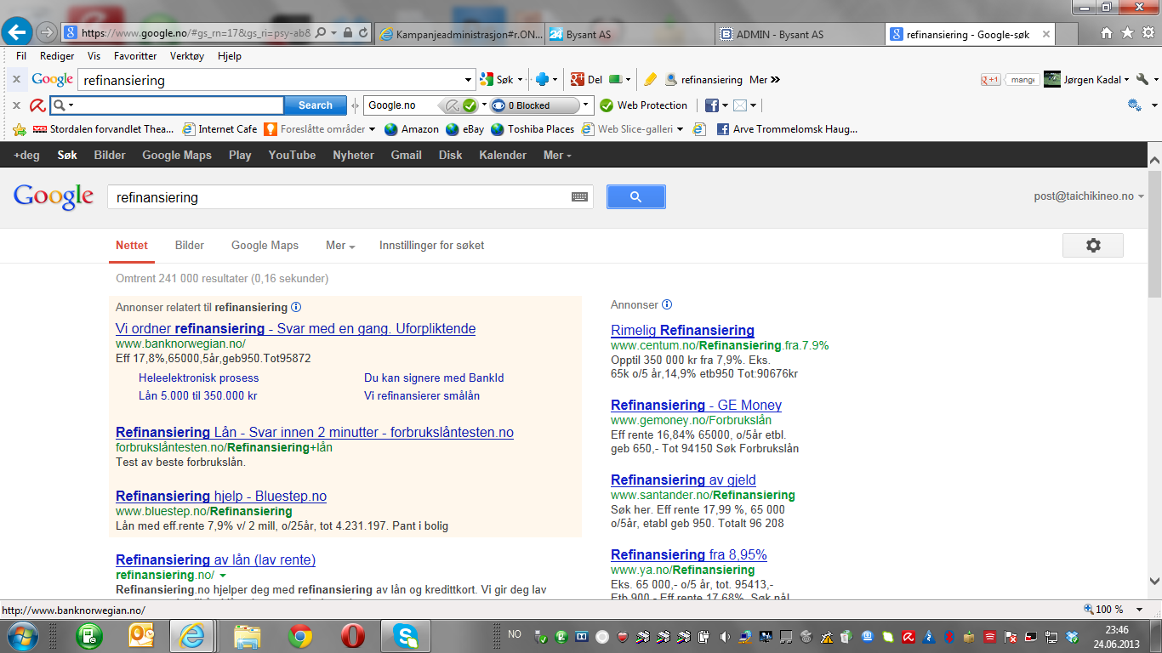
Task: Open 'Refinansiering - GE Money' ad link
Action: 696,405
